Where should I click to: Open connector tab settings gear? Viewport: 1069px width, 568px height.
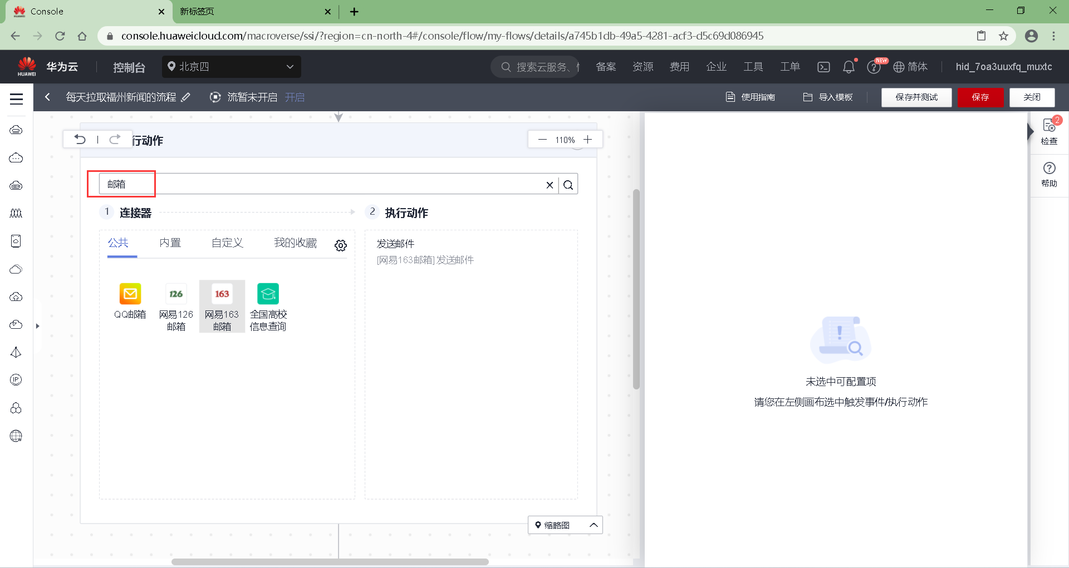click(x=341, y=245)
